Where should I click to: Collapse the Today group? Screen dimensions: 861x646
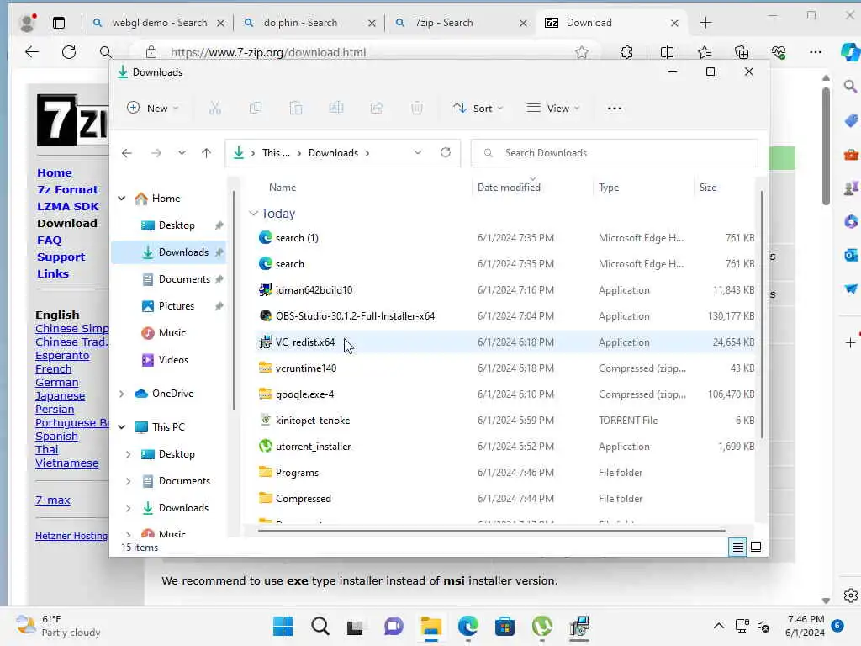pyautogui.click(x=254, y=213)
